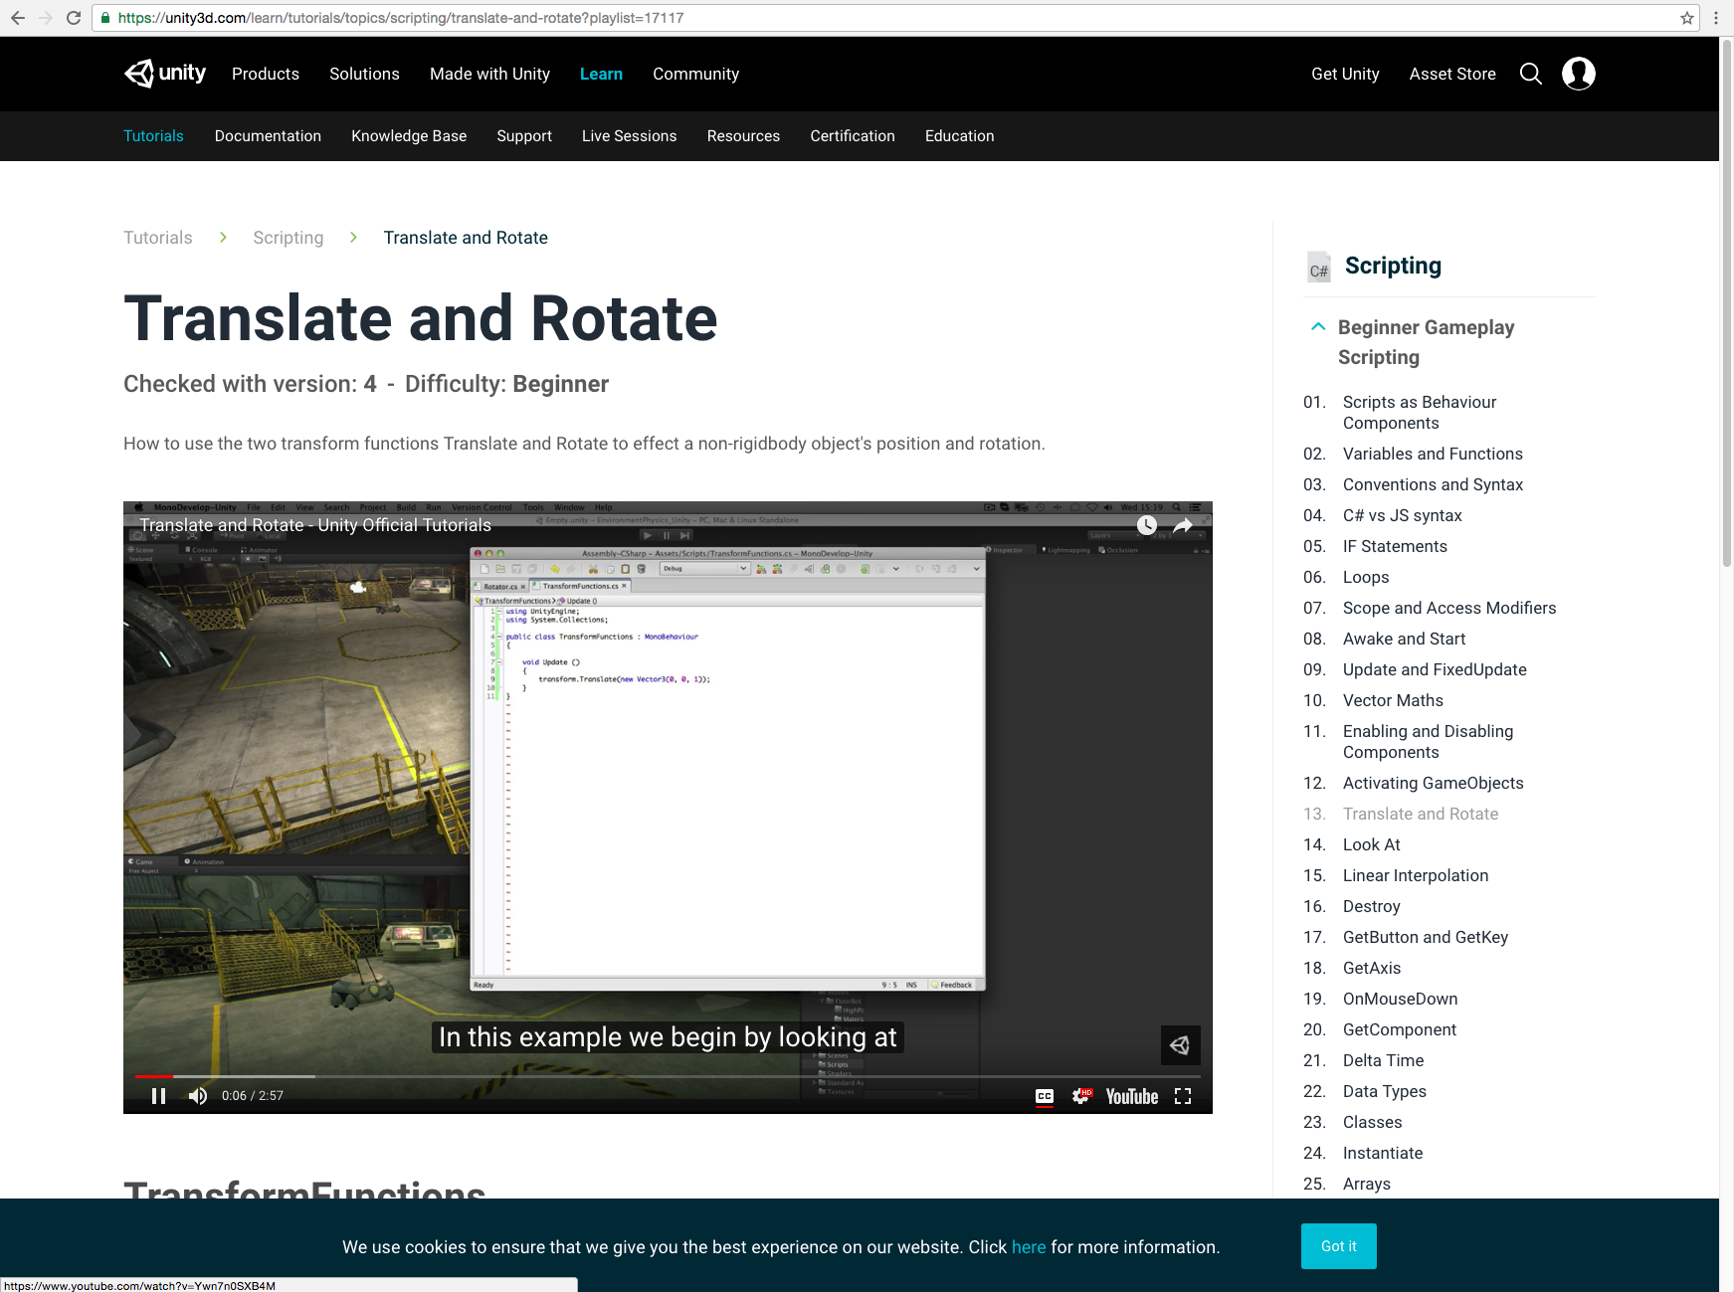Open the user account profile icon
Viewport: 1734px width, 1292px height.
(1578, 74)
